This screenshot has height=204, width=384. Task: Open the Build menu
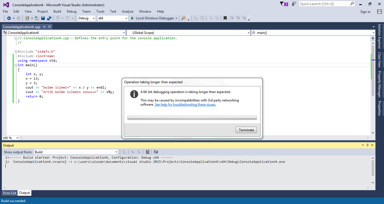57,11
